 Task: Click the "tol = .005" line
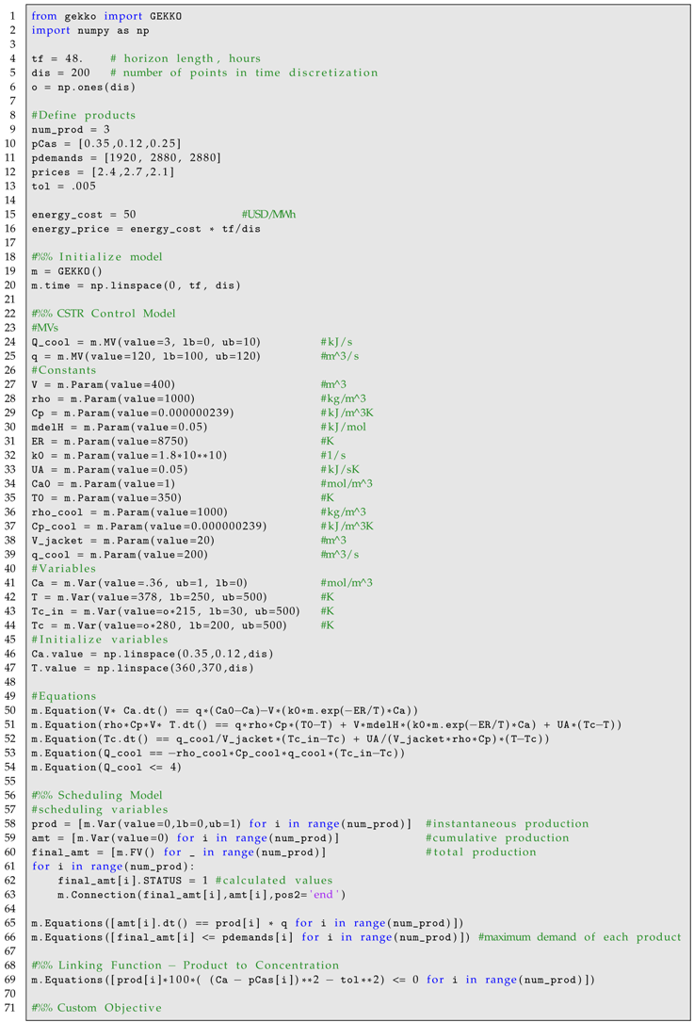tap(64, 186)
